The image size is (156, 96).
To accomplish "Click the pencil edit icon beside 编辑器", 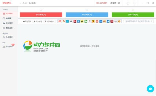I will point(4,18).
